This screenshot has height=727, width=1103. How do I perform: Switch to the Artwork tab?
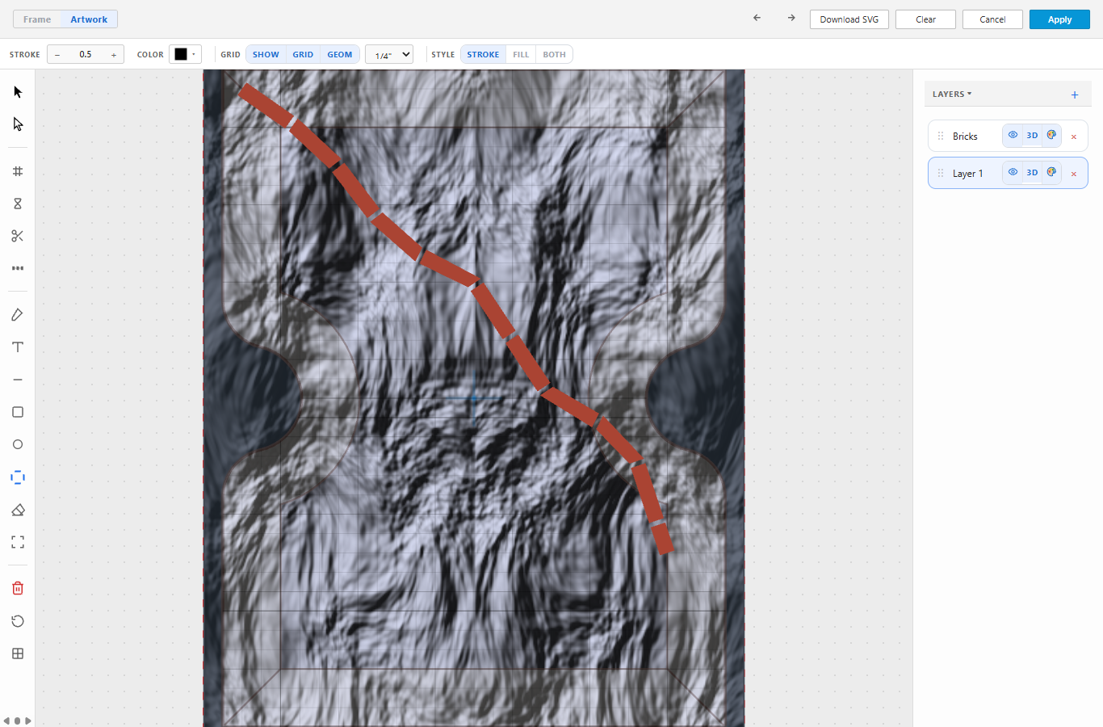[89, 19]
